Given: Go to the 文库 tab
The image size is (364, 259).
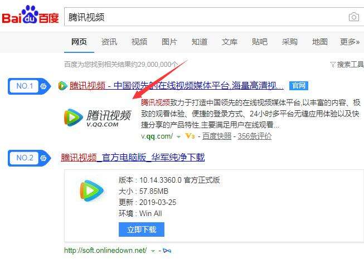Looking at the screenshot, I should point(230,42).
